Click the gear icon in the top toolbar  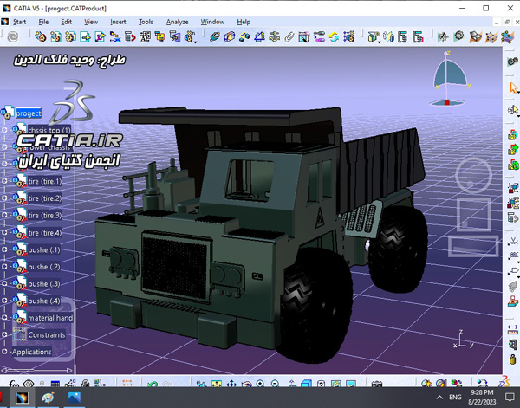pyautogui.click(x=459, y=36)
